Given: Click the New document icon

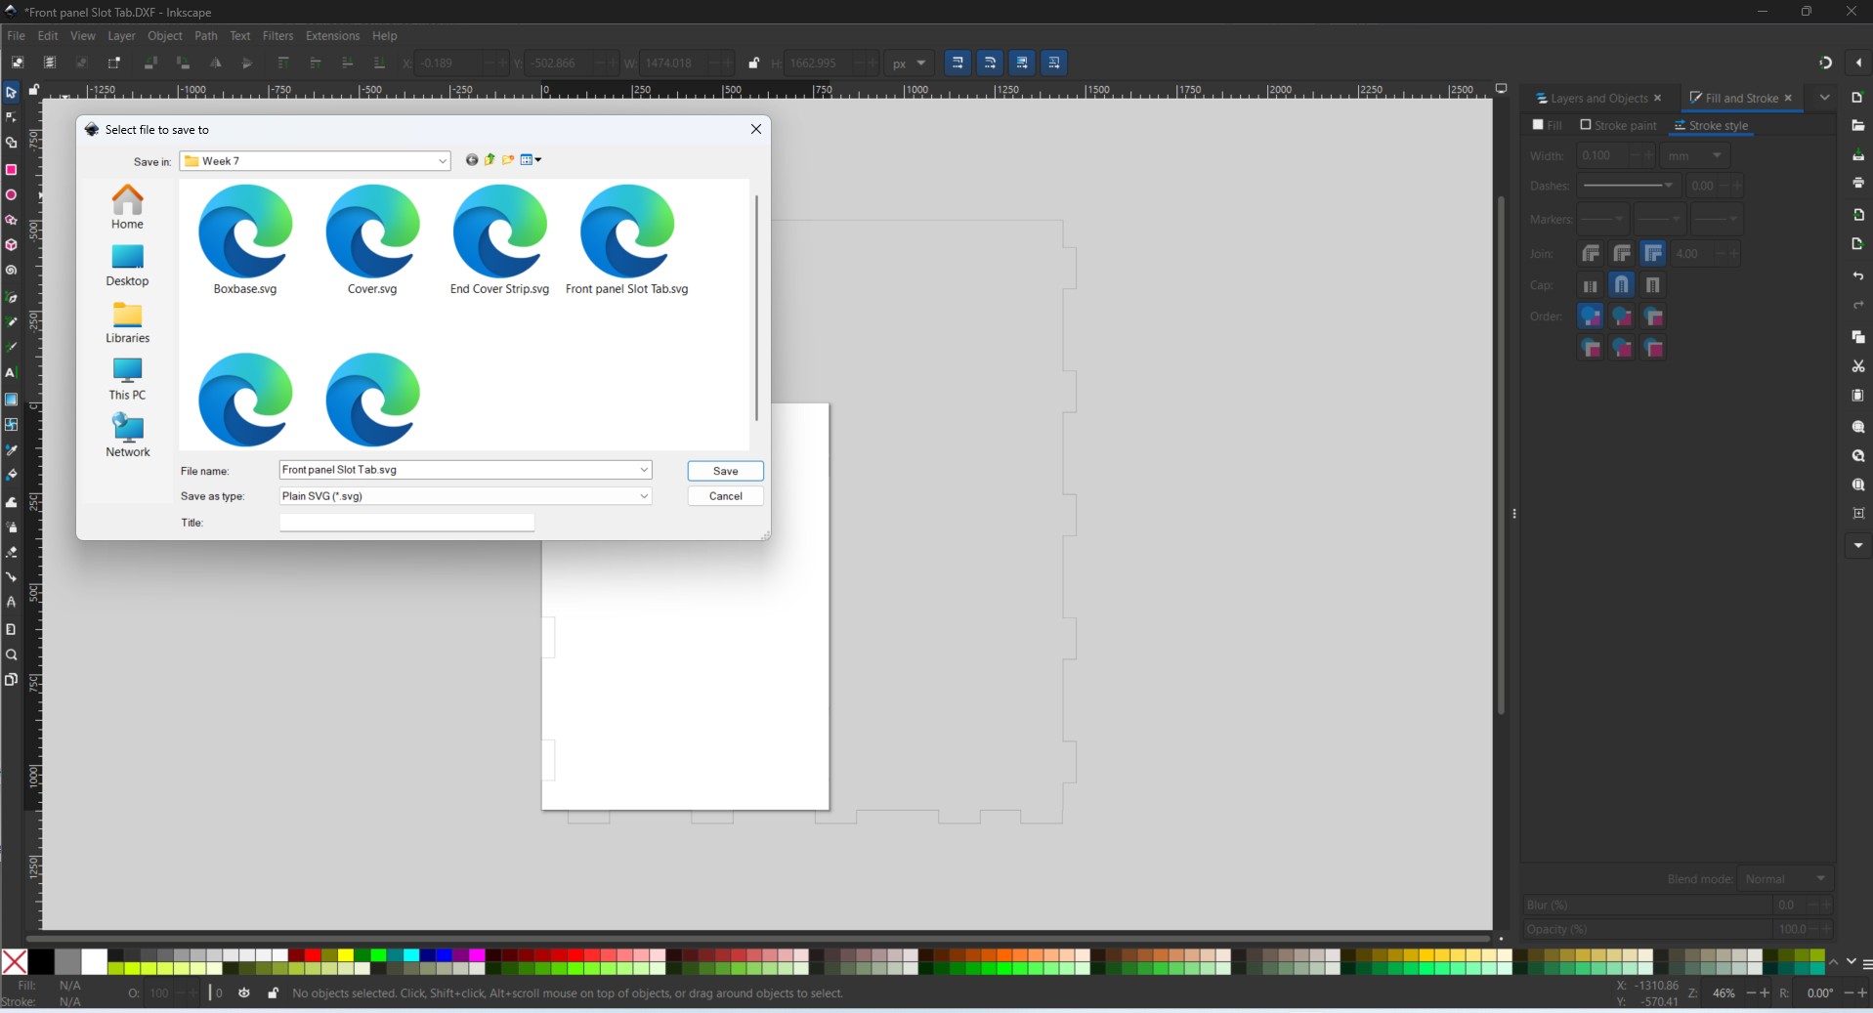Looking at the screenshot, I should [1858, 98].
